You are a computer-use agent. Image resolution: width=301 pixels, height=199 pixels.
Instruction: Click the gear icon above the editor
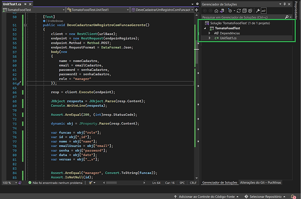(197, 4)
